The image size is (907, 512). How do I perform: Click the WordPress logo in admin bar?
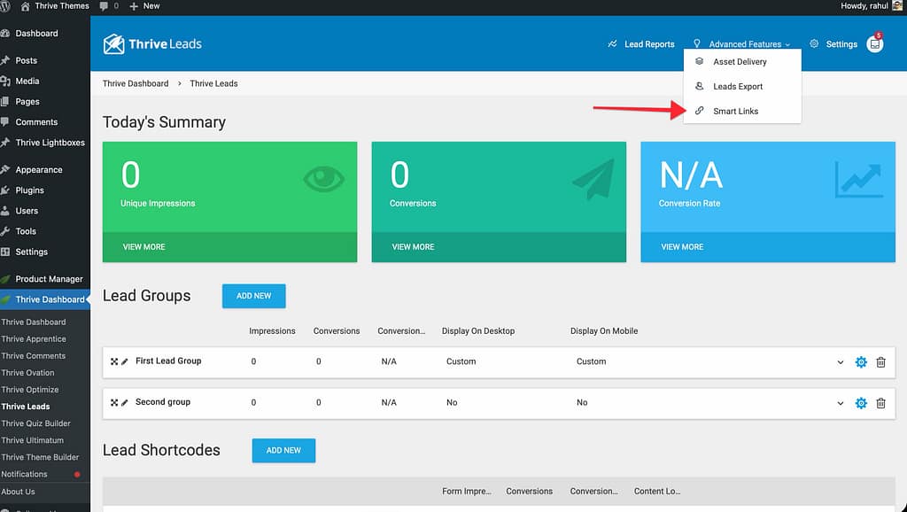pos(7,6)
